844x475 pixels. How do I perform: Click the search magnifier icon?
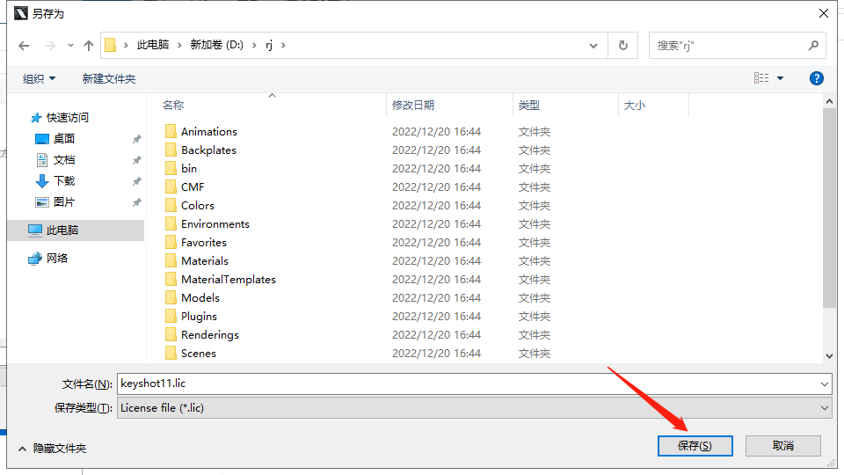click(x=813, y=46)
